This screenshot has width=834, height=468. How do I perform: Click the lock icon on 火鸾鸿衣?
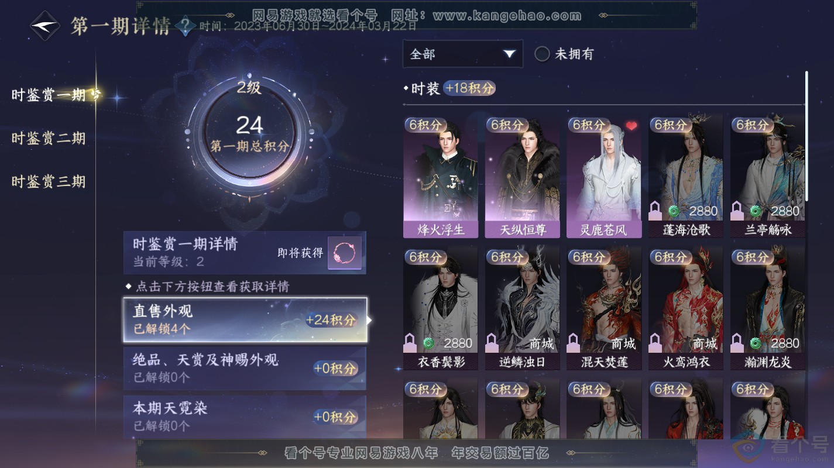tap(655, 343)
